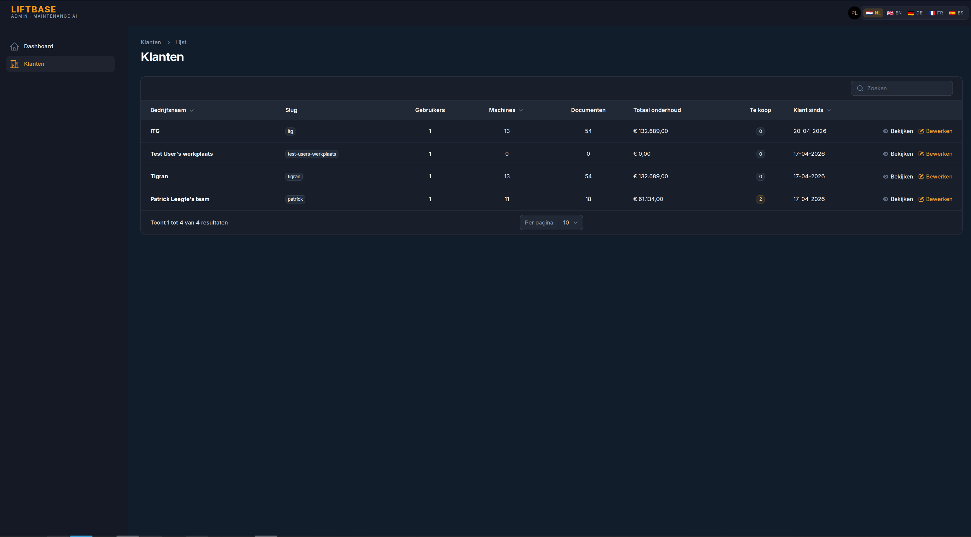Open the Dashboard menu item
Screen dimensions: 971x537
tap(38, 46)
